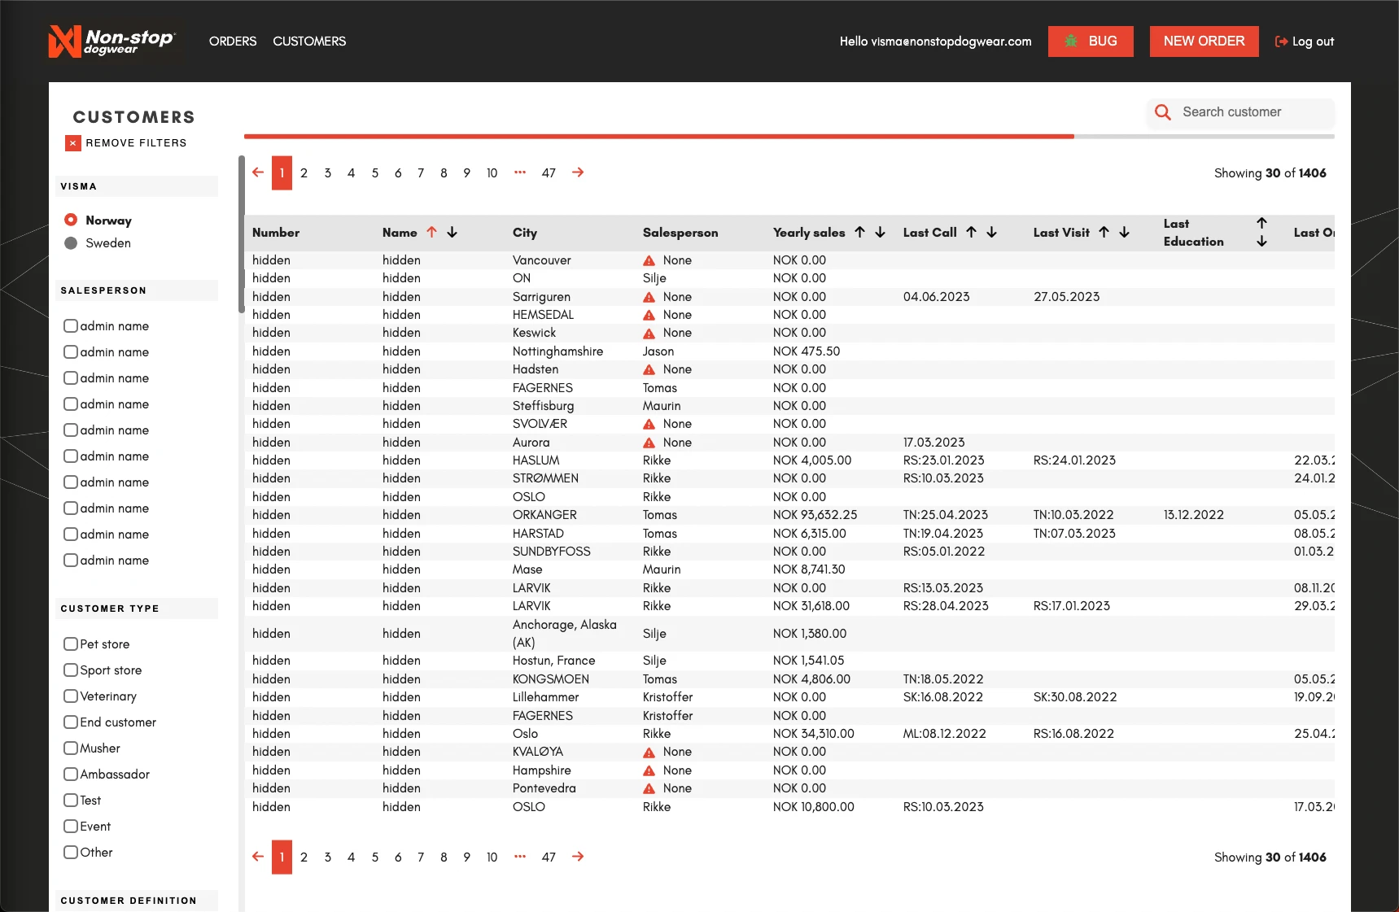The width and height of the screenshot is (1399, 912).
Task: Click the Non-stop dogwear logo
Action: [113, 41]
